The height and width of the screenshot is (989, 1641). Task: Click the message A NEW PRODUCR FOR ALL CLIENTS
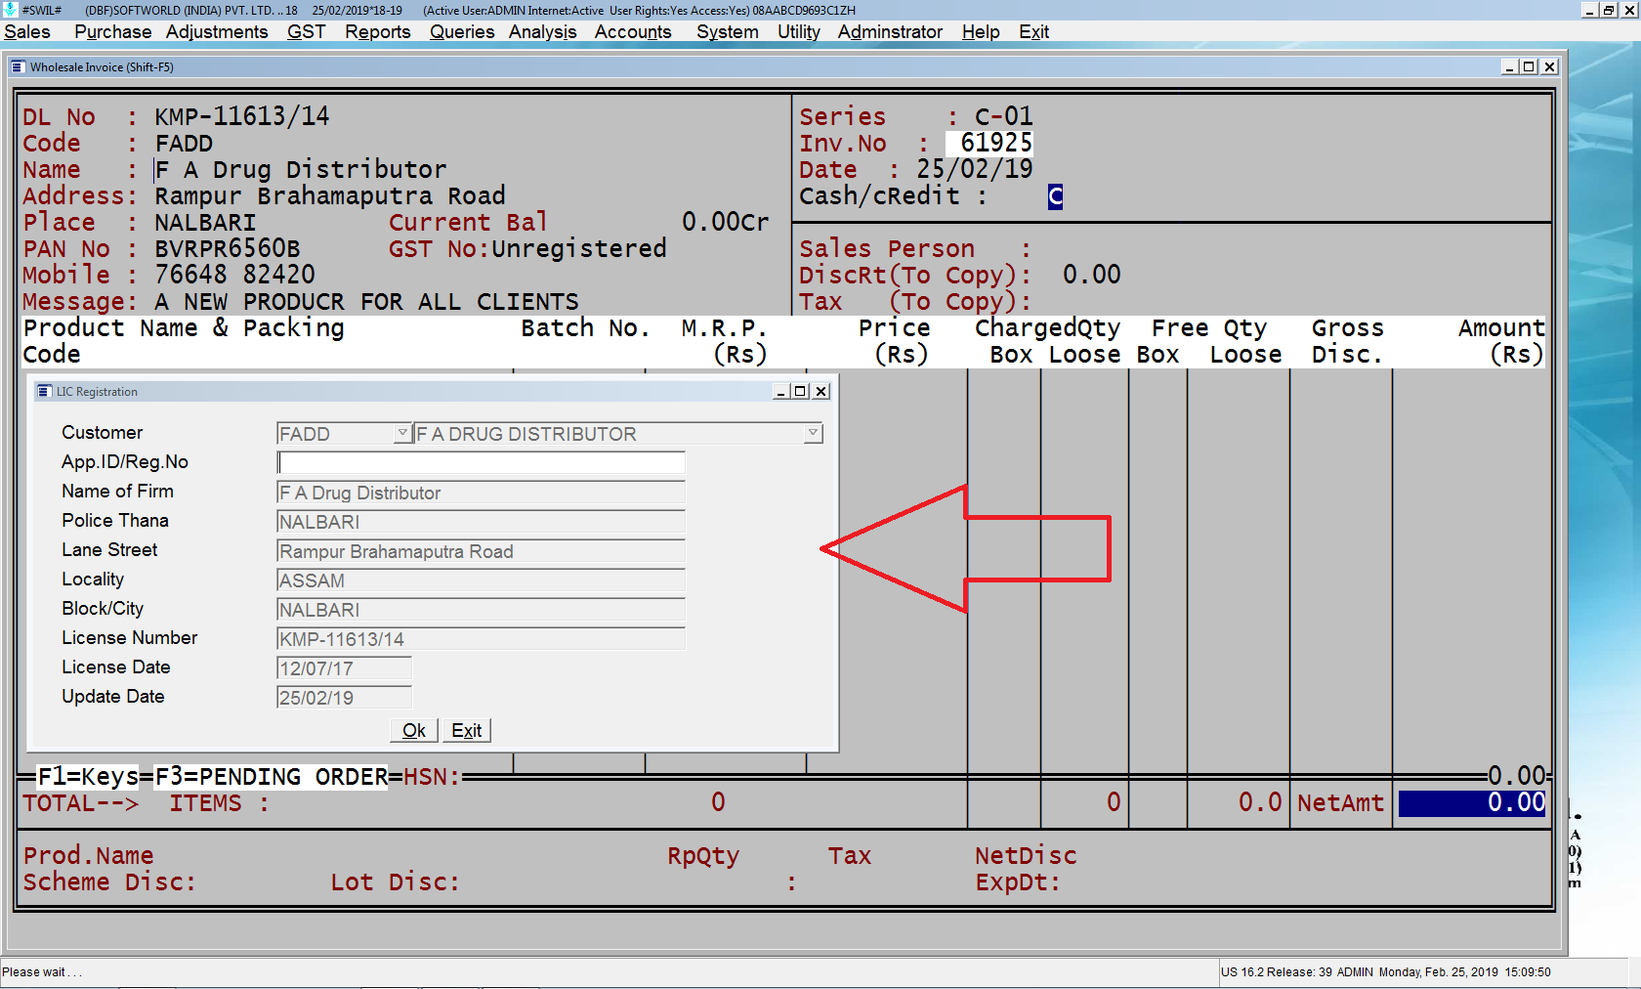click(366, 302)
